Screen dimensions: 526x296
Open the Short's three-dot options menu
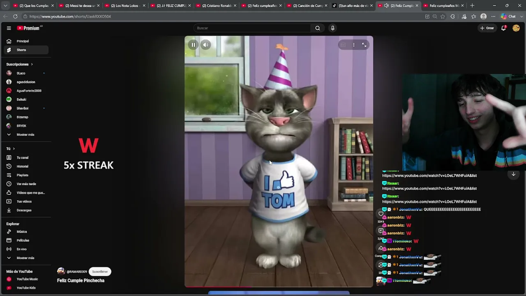click(x=353, y=45)
